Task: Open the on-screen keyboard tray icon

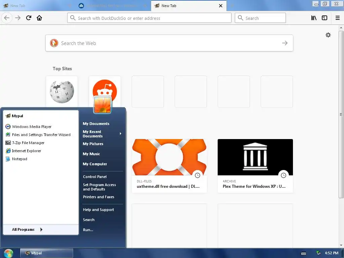Action: click(304, 253)
